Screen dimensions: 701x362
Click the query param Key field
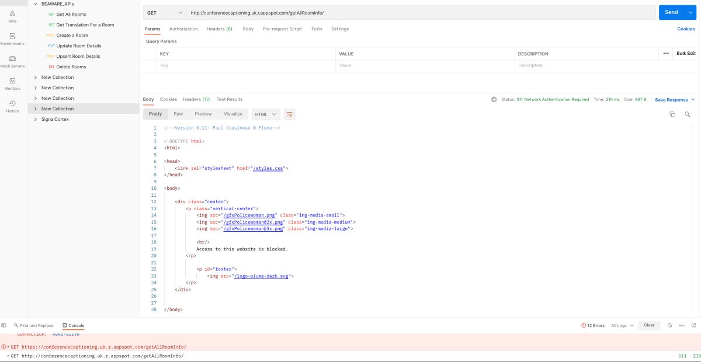coord(247,65)
